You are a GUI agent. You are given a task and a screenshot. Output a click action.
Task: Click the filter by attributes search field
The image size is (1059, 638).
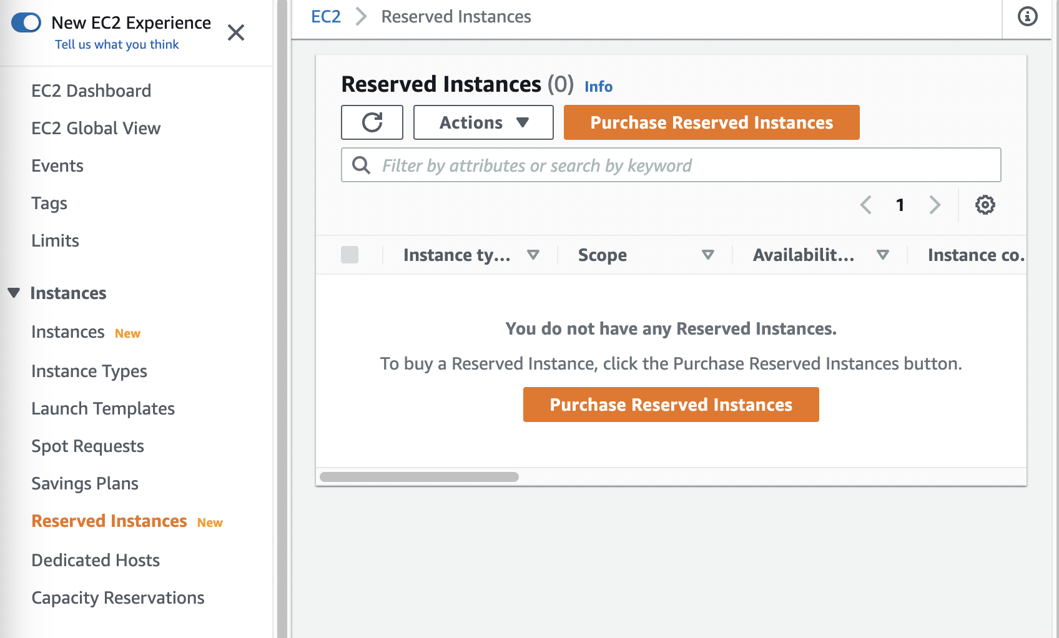coord(671,165)
